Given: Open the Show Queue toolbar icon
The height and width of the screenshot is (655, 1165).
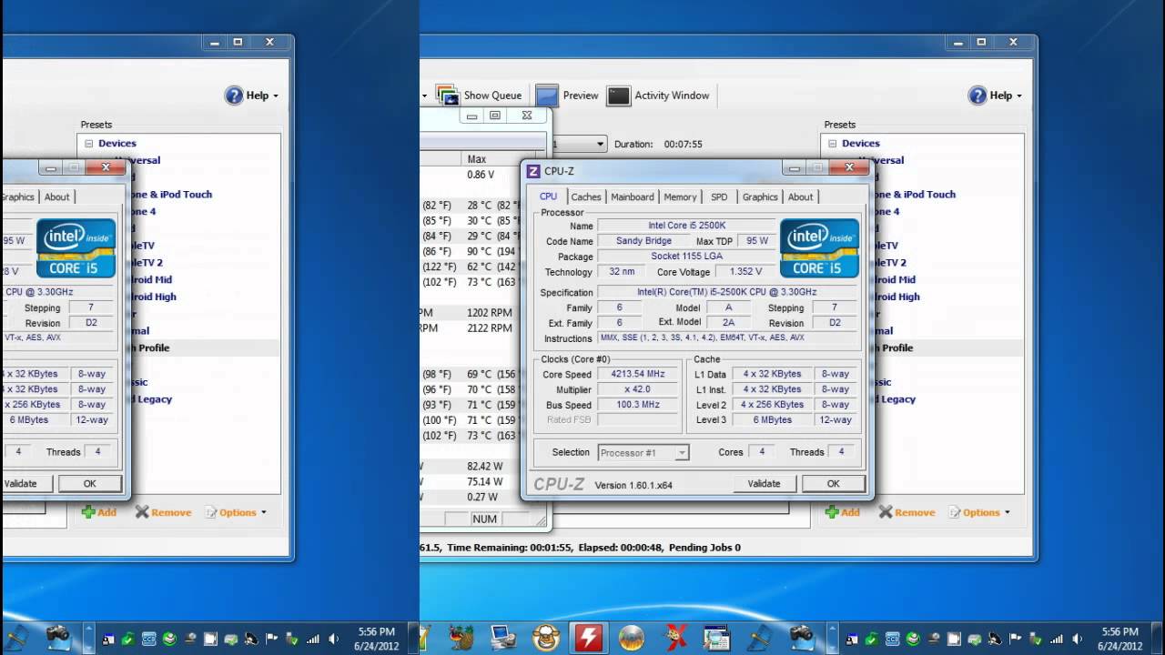Looking at the screenshot, I should (447, 95).
